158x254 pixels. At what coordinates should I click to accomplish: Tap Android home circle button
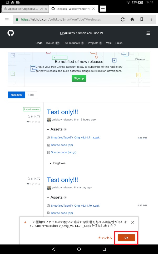pyautogui.click(x=79, y=249)
